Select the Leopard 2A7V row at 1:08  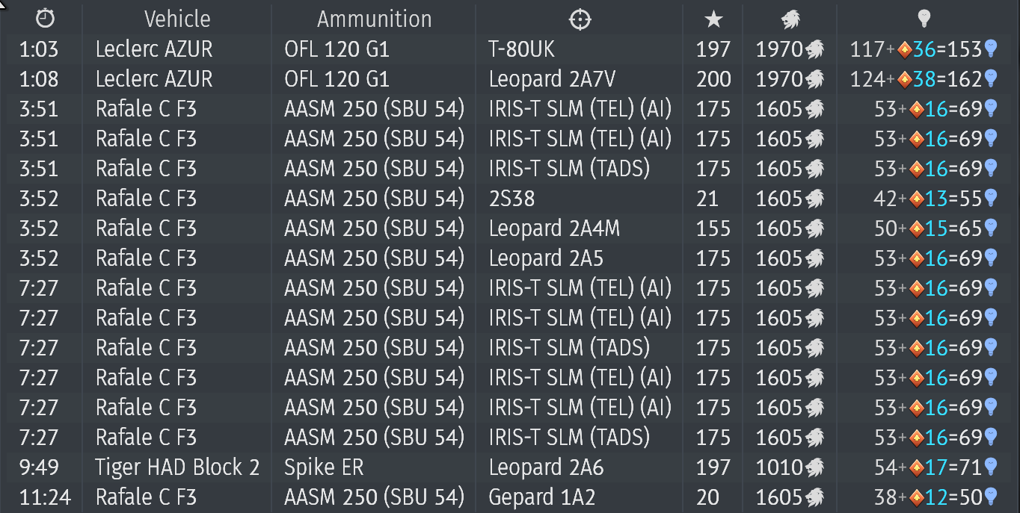coord(510,79)
